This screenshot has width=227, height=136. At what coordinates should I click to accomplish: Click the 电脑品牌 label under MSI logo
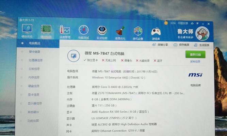click(x=196, y=85)
